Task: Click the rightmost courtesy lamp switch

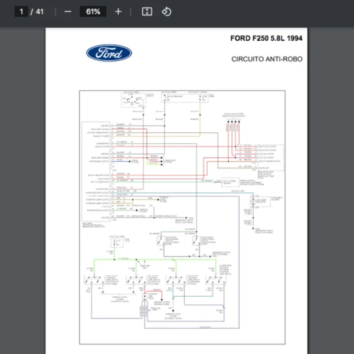Action: 214,278
